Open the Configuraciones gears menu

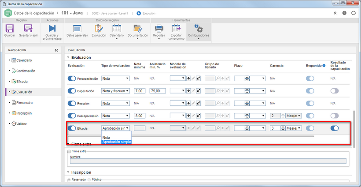(x=199, y=29)
